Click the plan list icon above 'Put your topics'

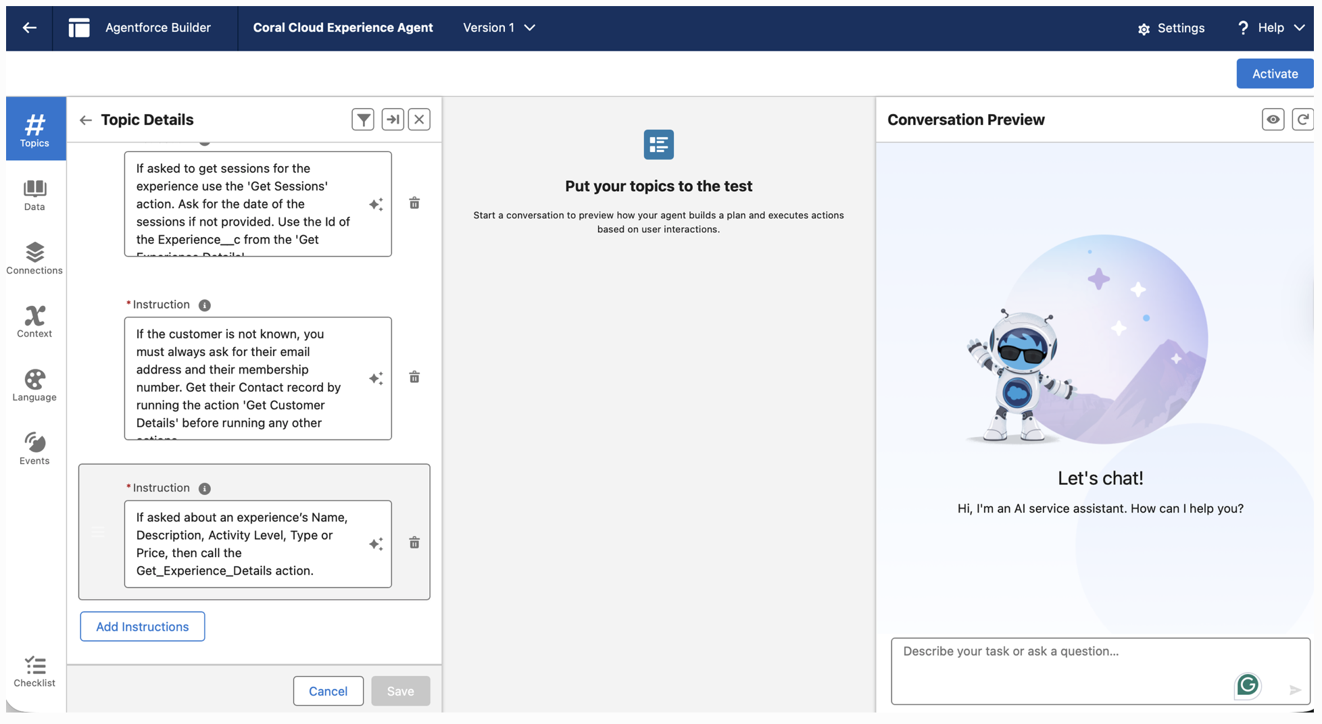[x=659, y=145]
